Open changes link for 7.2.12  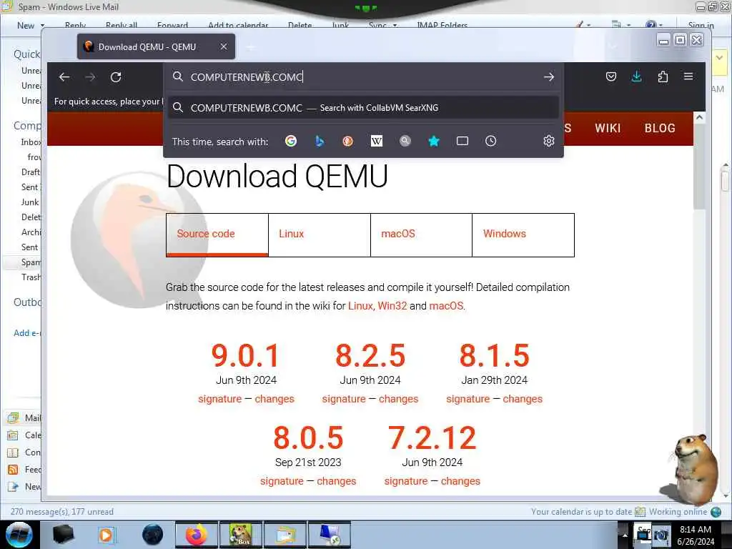(460, 481)
